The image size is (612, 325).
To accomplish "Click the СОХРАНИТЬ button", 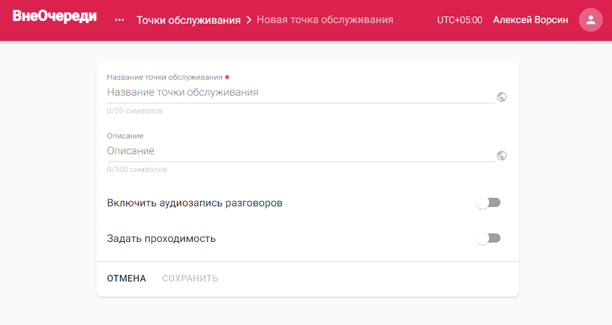I will click(190, 278).
